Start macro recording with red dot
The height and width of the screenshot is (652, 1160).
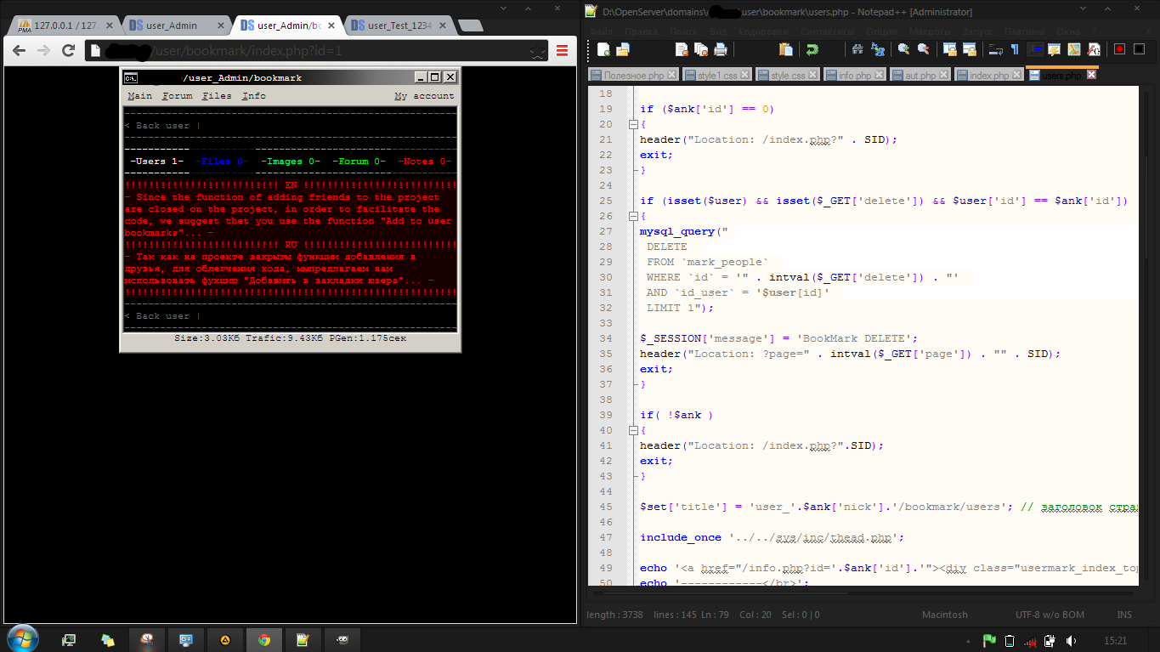click(1119, 49)
